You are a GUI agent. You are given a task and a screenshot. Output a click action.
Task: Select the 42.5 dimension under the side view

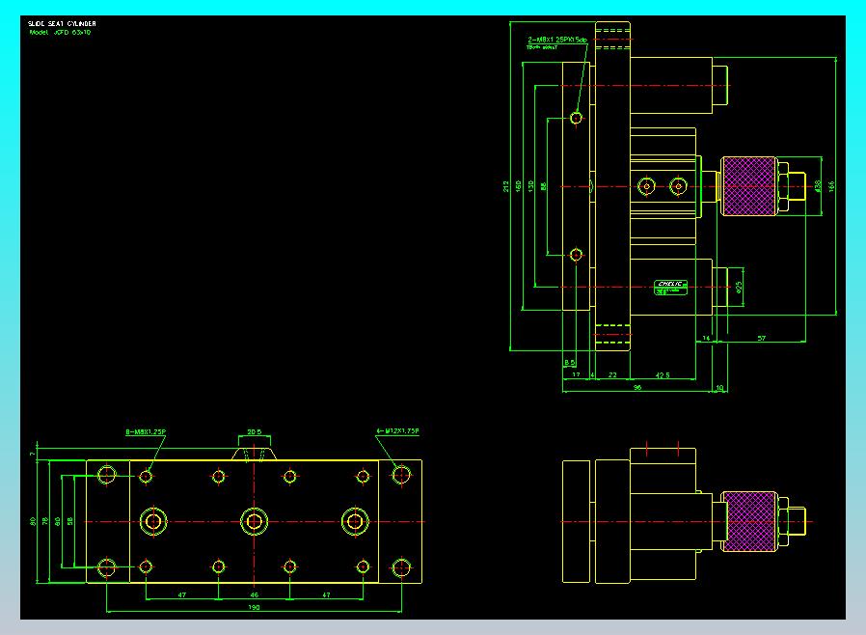pos(663,375)
